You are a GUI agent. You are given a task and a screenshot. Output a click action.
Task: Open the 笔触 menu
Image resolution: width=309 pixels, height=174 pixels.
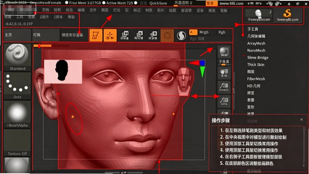coord(224,10)
